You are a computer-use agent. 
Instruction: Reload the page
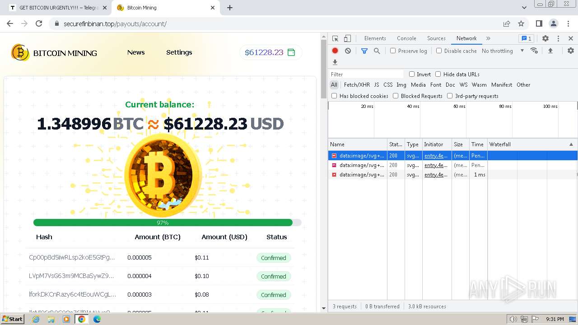click(x=39, y=23)
